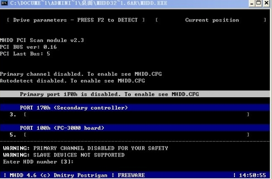Click the console icon in title bar

point(4,3)
